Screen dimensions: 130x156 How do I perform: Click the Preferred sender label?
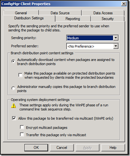pos(25,46)
